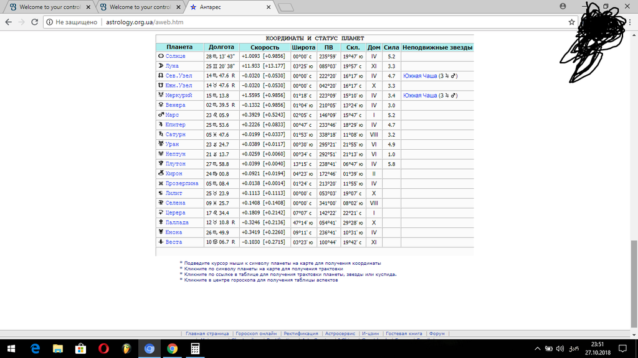This screenshot has width=638, height=358.
Task: Open Microsoft Edge from taskbar
Action: pyautogui.click(x=35, y=349)
